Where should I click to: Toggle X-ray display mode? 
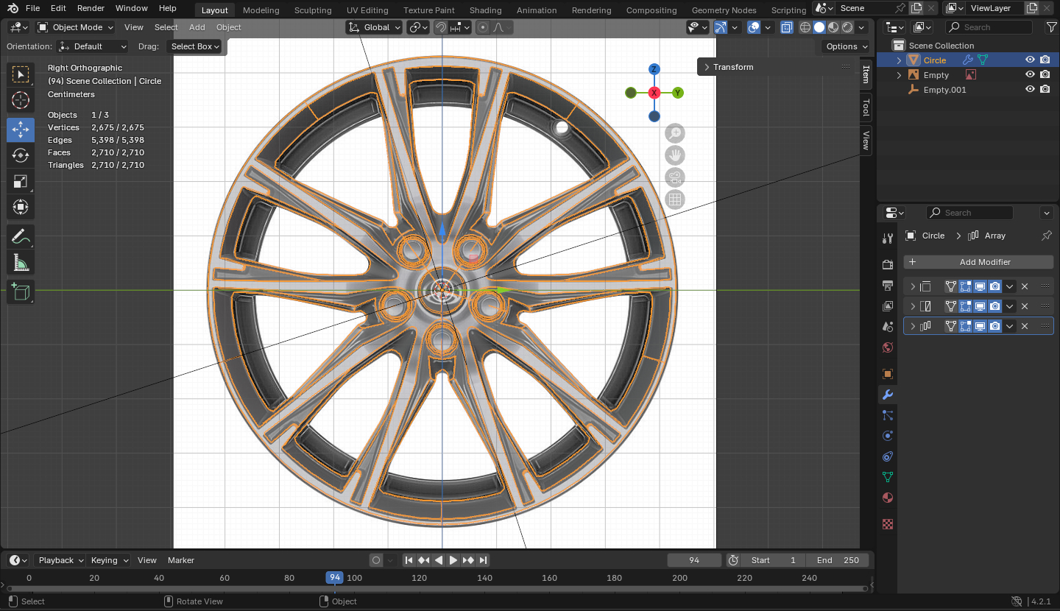tap(787, 27)
